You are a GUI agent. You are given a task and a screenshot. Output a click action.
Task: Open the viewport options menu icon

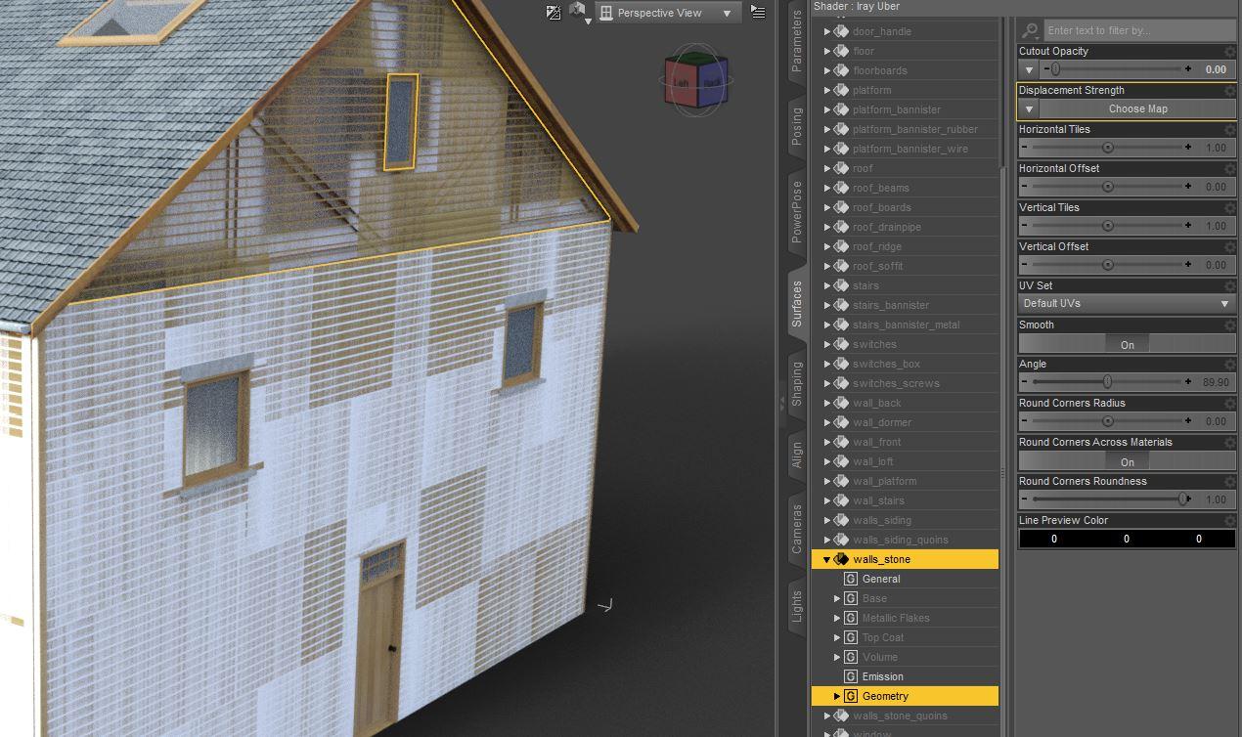(x=758, y=13)
